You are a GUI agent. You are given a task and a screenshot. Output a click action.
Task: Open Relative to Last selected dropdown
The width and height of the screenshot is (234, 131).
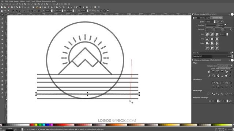(224, 66)
